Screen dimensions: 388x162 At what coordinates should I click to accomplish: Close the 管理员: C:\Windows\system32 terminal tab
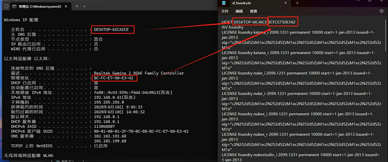click(67, 6)
